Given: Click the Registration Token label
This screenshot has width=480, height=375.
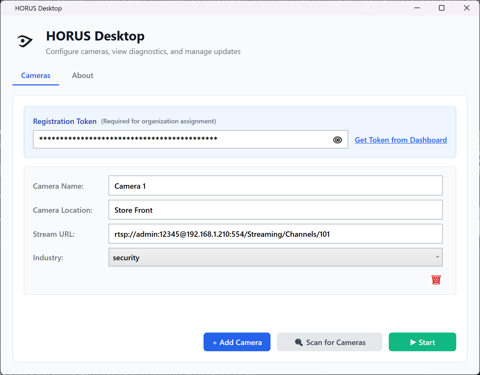Looking at the screenshot, I should click(65, 121).
